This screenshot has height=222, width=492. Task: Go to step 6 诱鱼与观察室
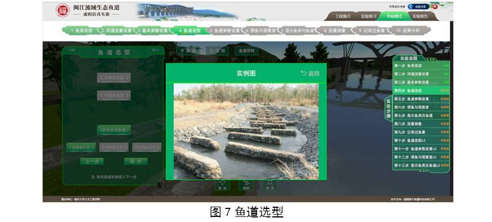coord(261,31)
